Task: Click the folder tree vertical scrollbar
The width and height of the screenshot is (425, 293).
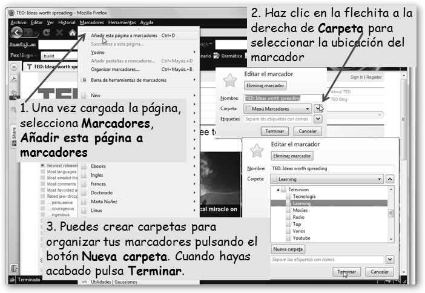Action: [390, 213]
